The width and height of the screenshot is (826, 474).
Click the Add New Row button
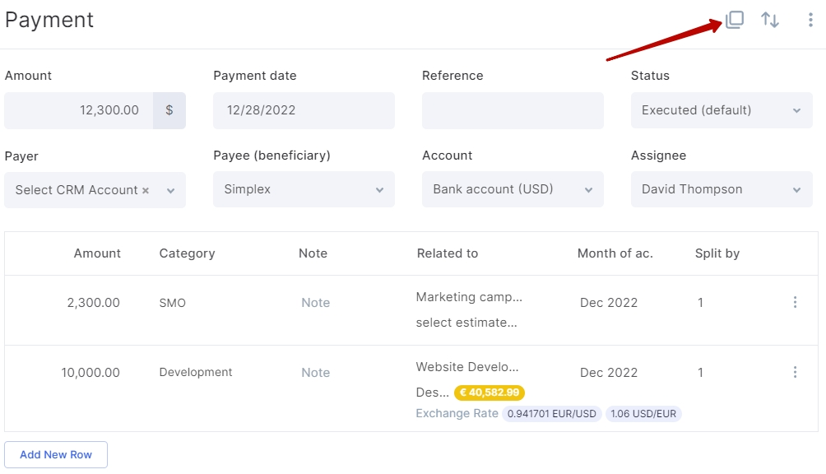[56, 454]
